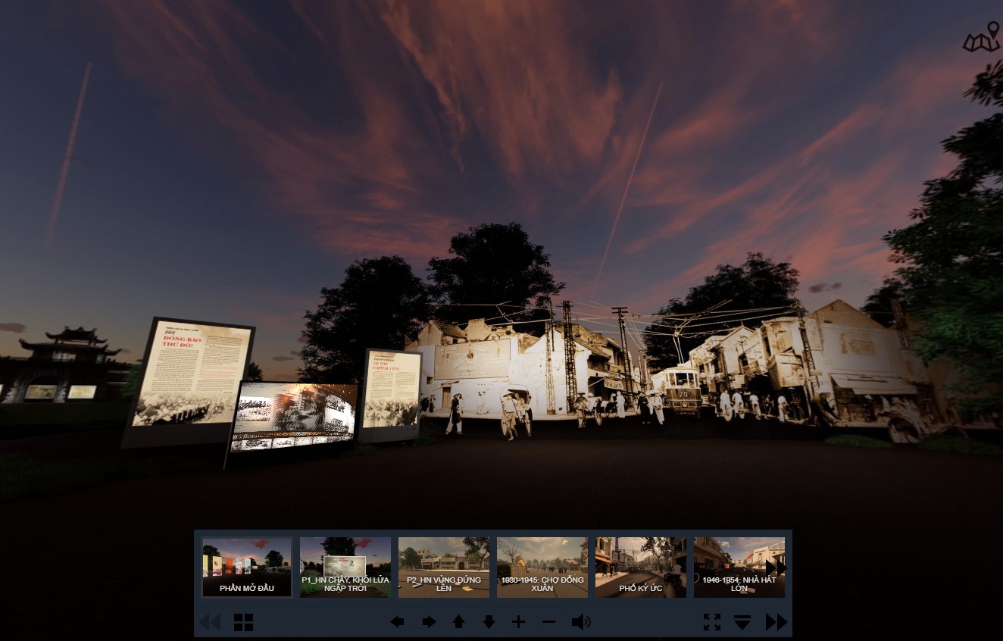This screenshot has height=641, width=1003.
Task: Pan the view left
Action: click(397, 622)
